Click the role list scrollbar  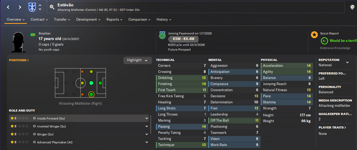pos(151,124)
